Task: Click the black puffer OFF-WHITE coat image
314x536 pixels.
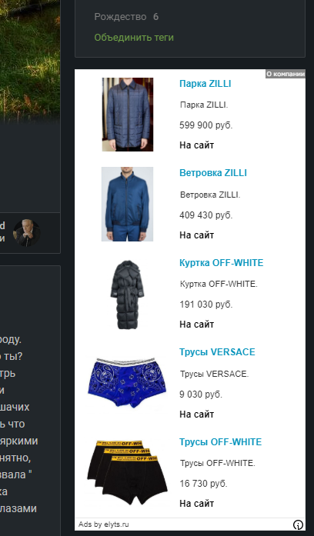Action: pos(127,294)
